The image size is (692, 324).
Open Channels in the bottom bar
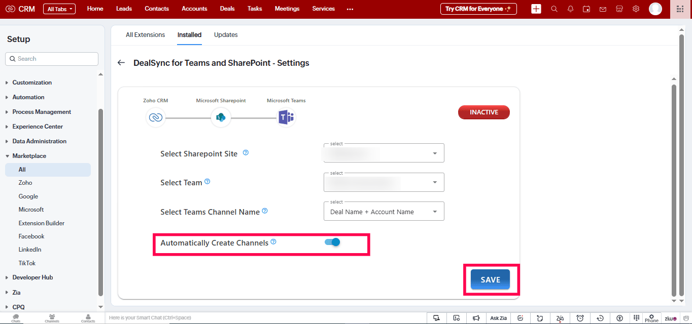[52, 318]
